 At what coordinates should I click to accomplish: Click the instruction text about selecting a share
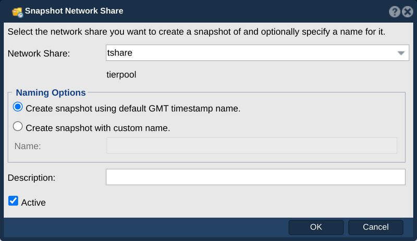[x=197, y=32]
